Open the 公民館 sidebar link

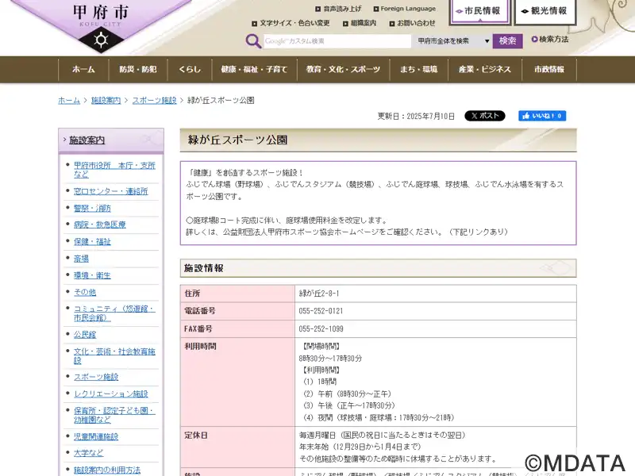coord(85,334)
